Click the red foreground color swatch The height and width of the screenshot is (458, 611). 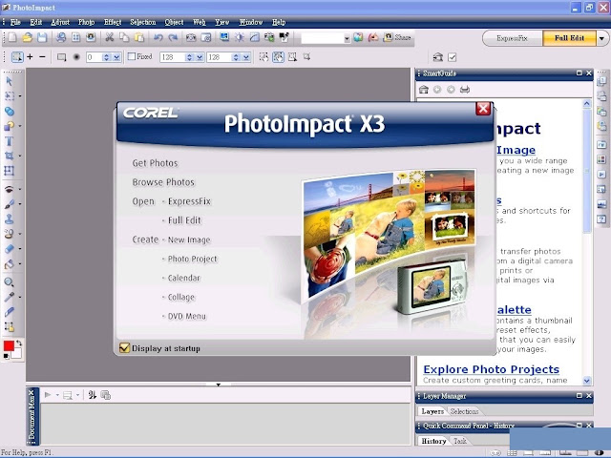click(9, 345)
